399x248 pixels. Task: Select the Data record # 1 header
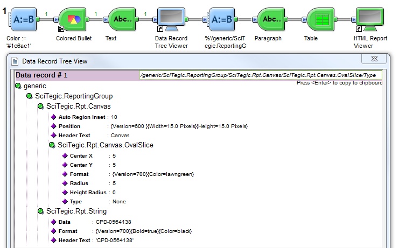coord(41,75)
